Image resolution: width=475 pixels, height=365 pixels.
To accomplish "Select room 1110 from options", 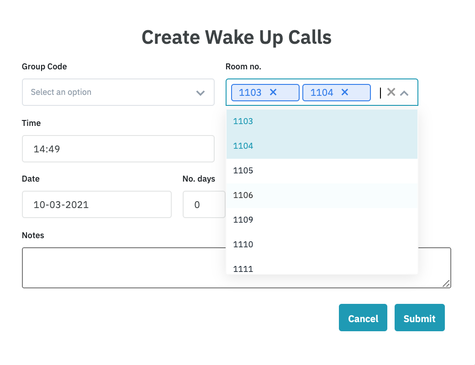I will pos(322,245).
